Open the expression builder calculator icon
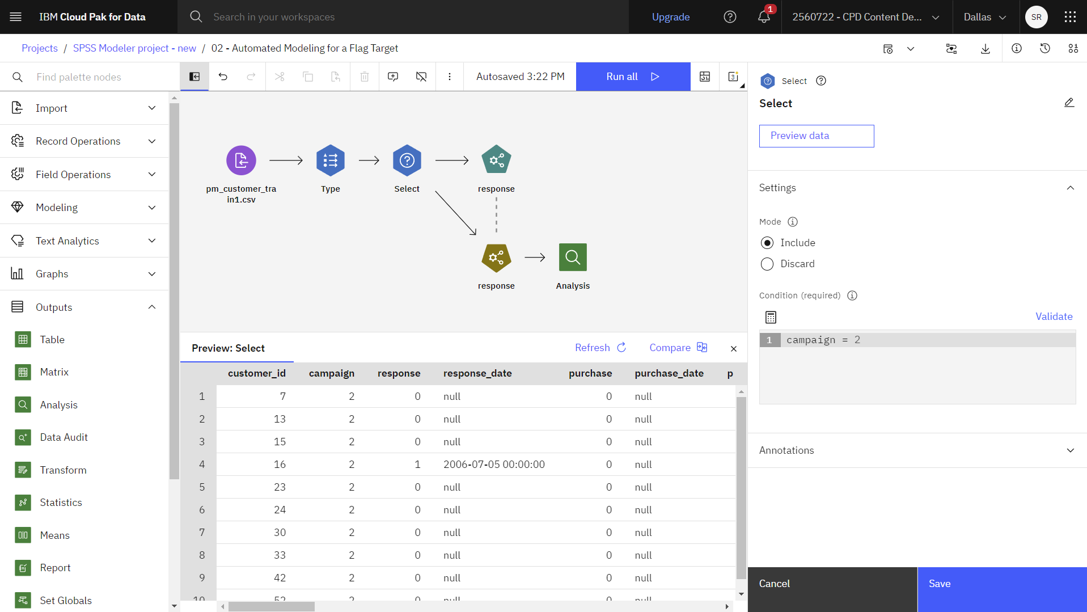The width and height of the screenshot is (1087, 612). pos(771,317)
